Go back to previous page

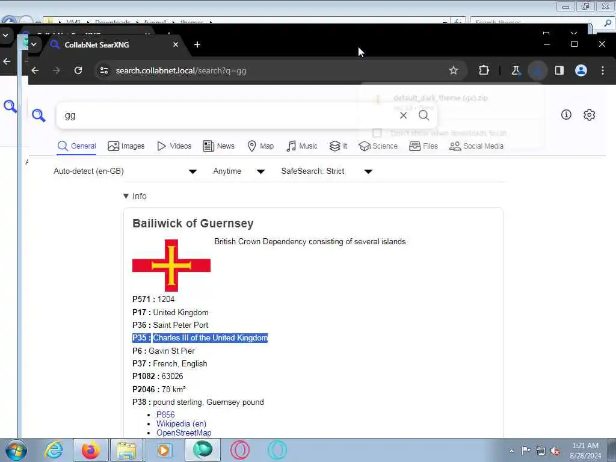click(x=35, y=70)
